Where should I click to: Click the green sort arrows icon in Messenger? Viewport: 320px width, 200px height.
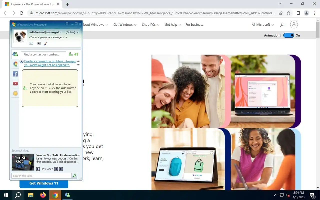coord(76,54)
